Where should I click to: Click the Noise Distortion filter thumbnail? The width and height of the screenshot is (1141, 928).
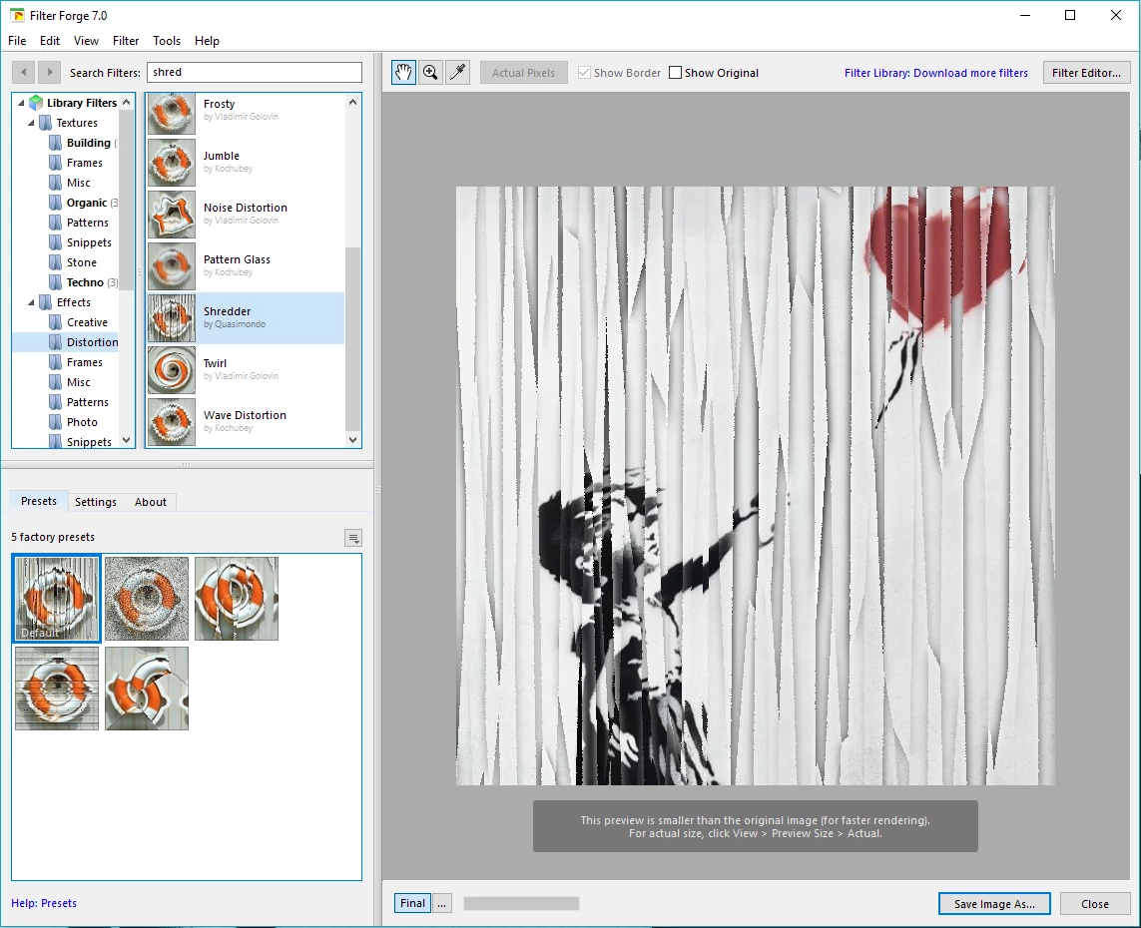pos(172,215)
